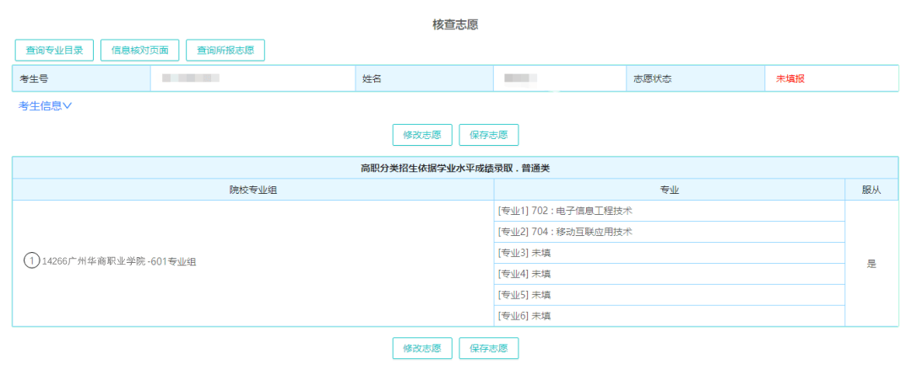Click the circled number 1 icon
Image resolution: width=912 pixels, height=370 pixels.
(32, 261)
